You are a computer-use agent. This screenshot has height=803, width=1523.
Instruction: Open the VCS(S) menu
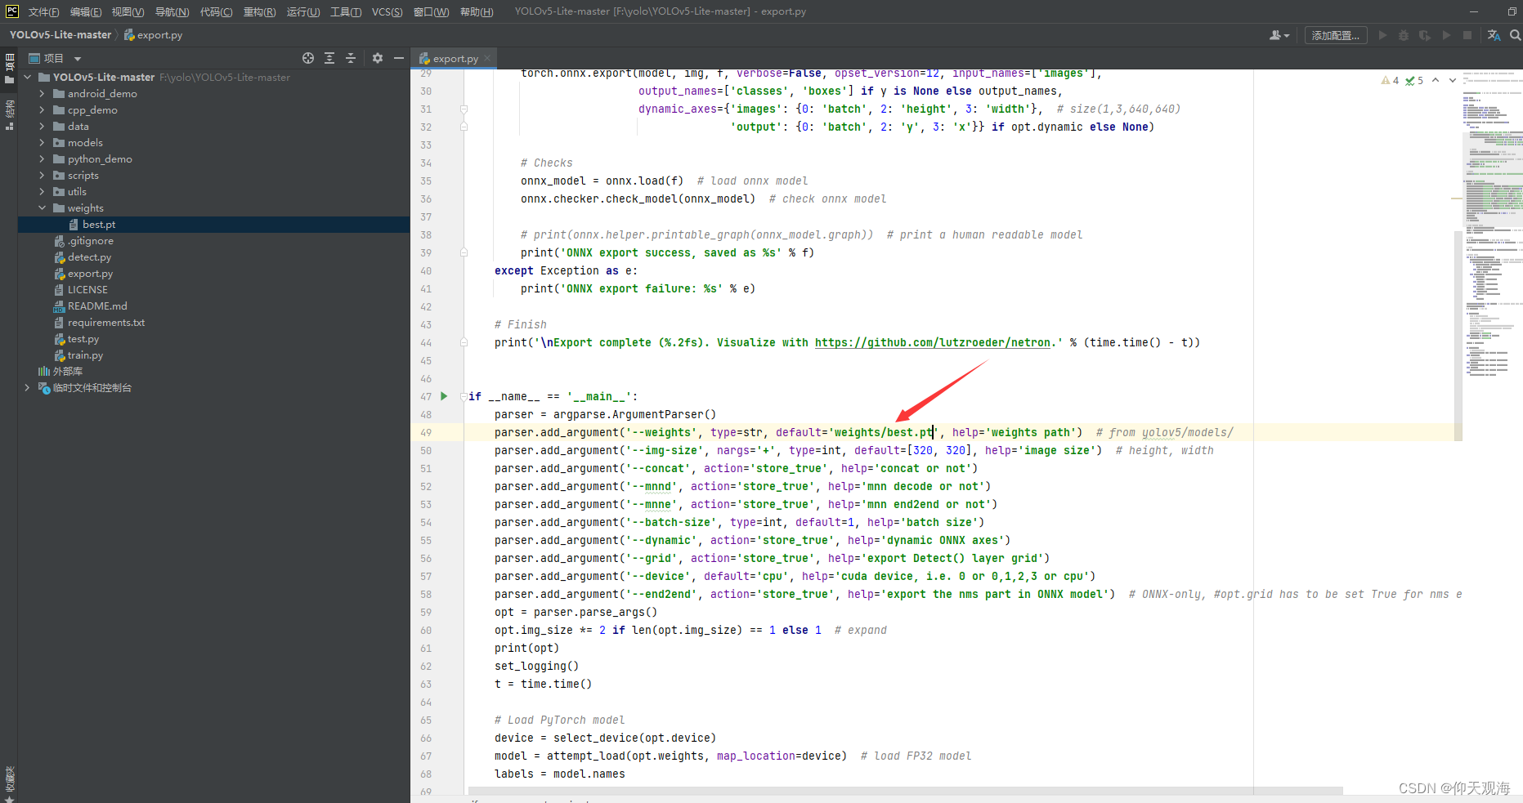click(387, 11)
